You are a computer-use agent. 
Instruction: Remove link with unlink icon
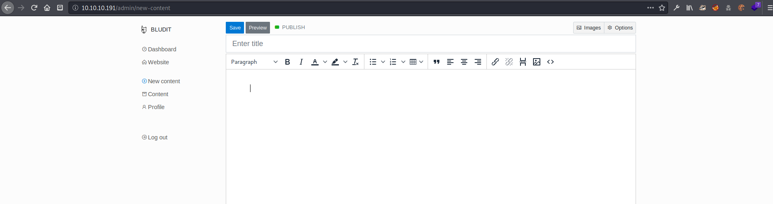509,62
